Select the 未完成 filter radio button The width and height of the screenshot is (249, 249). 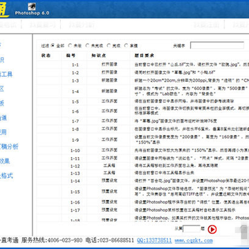coord(87,46)
